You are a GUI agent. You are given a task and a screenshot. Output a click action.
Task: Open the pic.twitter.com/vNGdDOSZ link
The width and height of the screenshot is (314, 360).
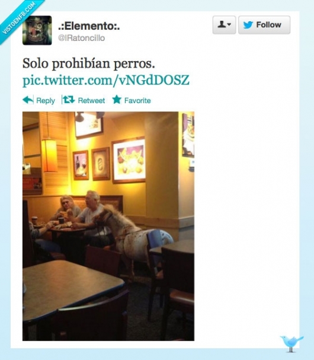(106, 80)
